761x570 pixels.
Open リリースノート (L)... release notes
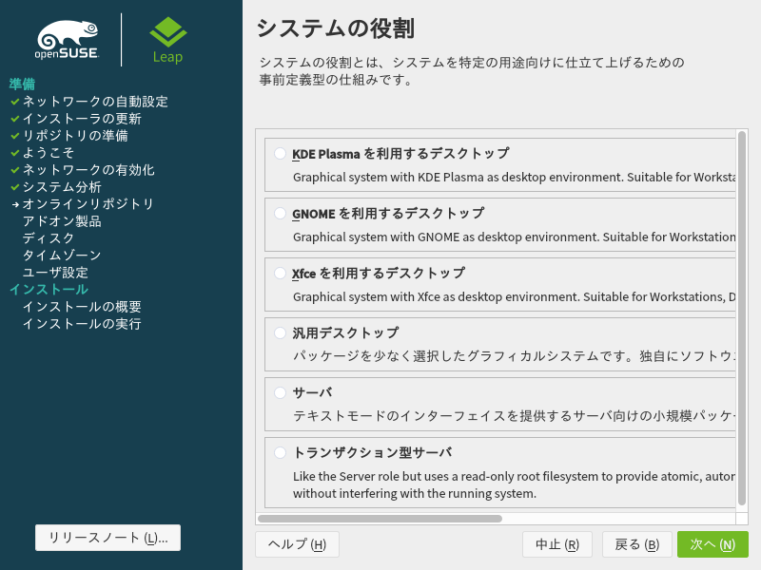click(x=107, y=538)
